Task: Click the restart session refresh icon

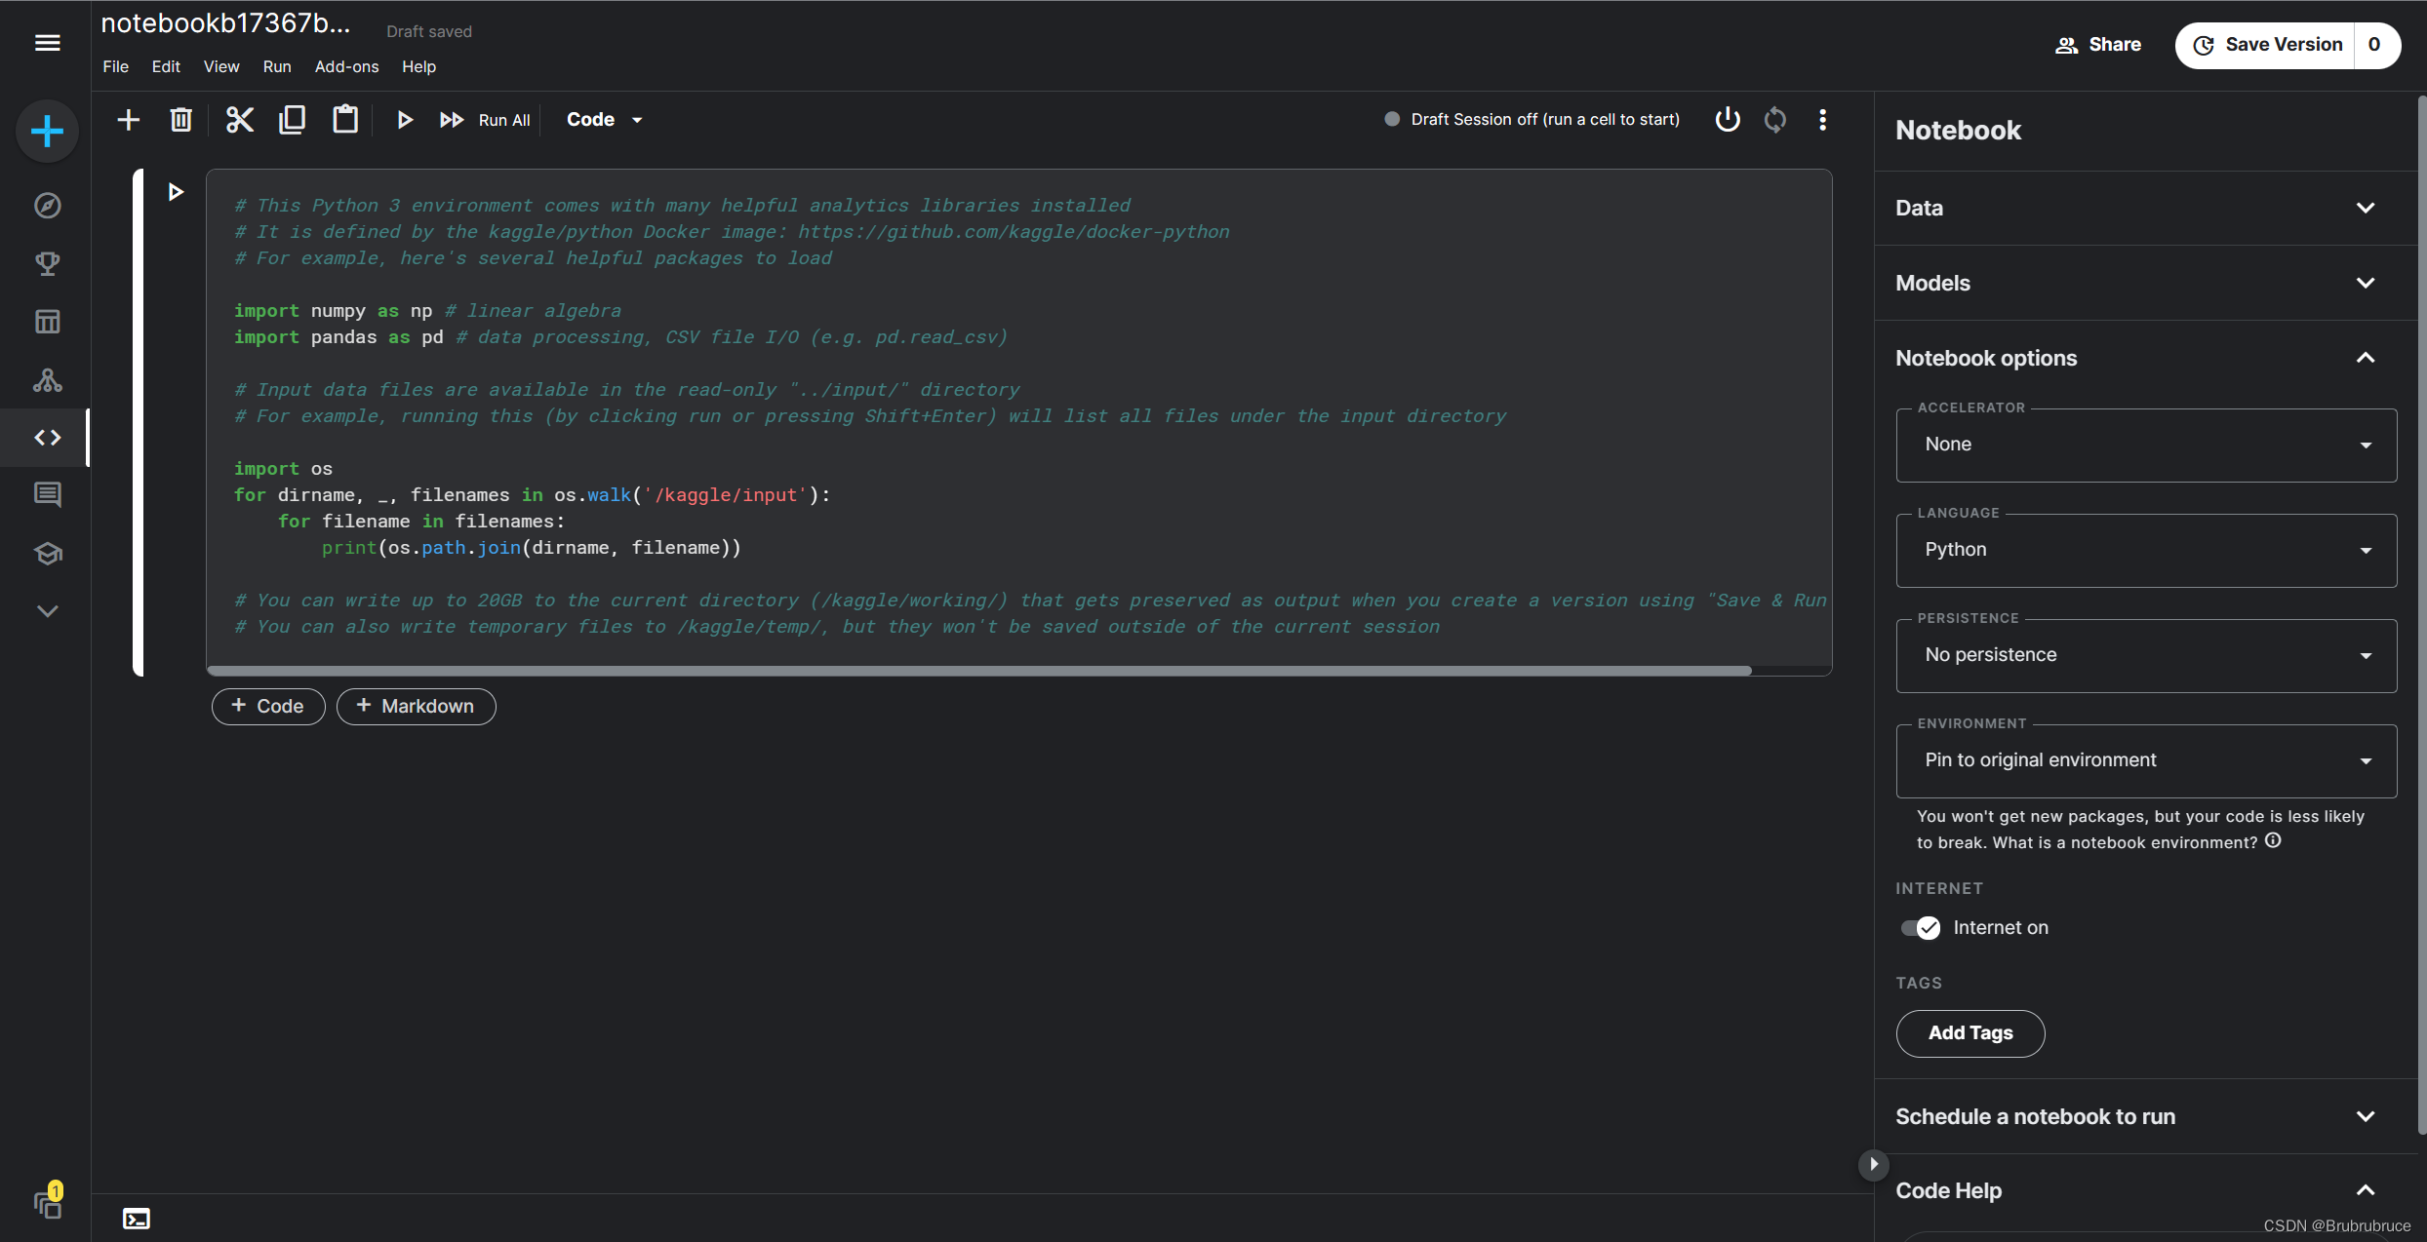Action: click(x=1775, y=120)
